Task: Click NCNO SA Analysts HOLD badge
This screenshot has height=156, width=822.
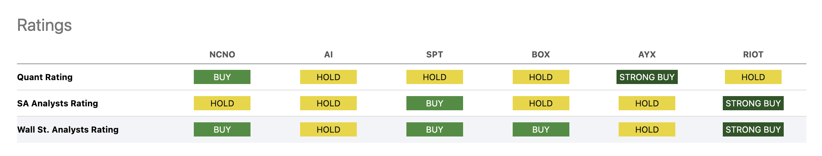Action: (x=222, y=103)
